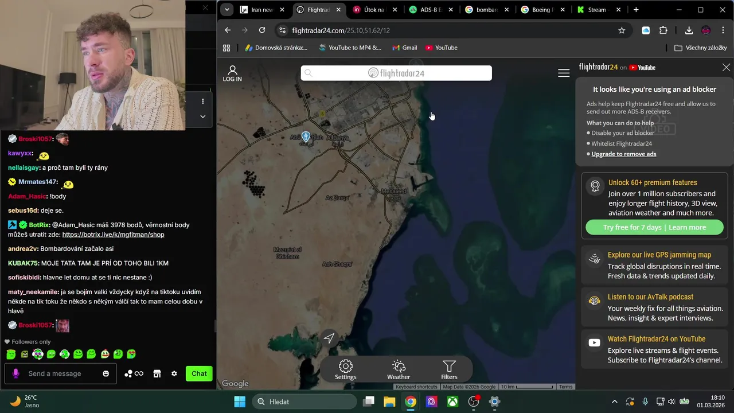The height and width of the screenshot is (413, 734).
Task: Click the Flightradar24 flight search box
Action: tap(396, 73)
